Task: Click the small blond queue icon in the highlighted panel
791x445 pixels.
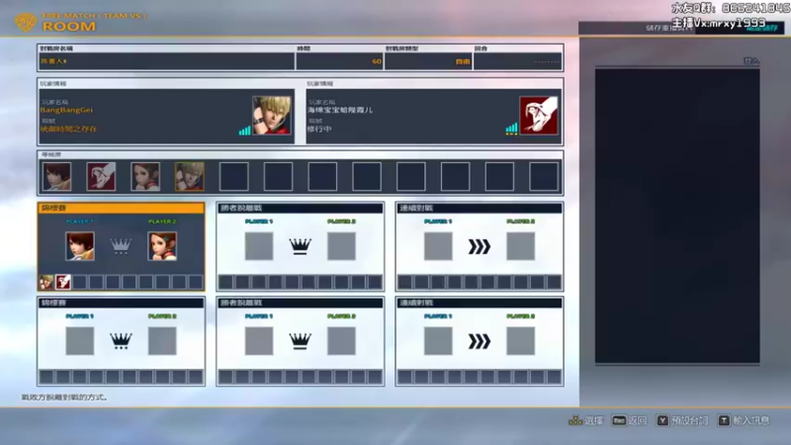Action: point(46,282)
